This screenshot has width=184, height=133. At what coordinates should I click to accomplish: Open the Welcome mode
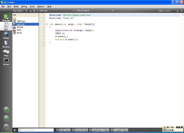[x=6, y=17]
